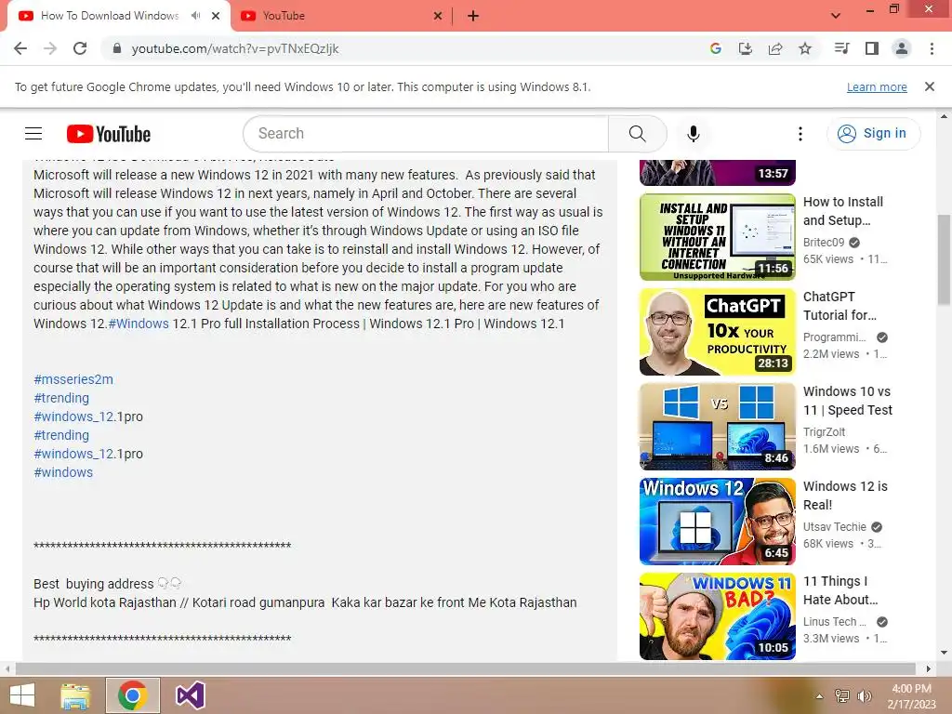Reload the page with the refresh icon
952x714 pixels.
(x=80, y=48)
